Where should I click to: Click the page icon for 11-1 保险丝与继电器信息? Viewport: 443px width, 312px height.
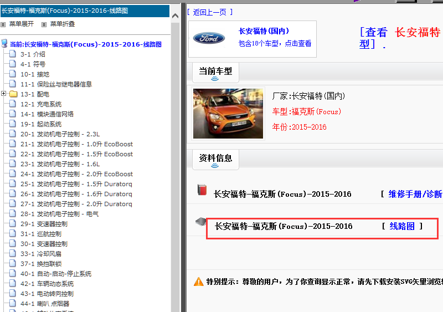(12, 84)
